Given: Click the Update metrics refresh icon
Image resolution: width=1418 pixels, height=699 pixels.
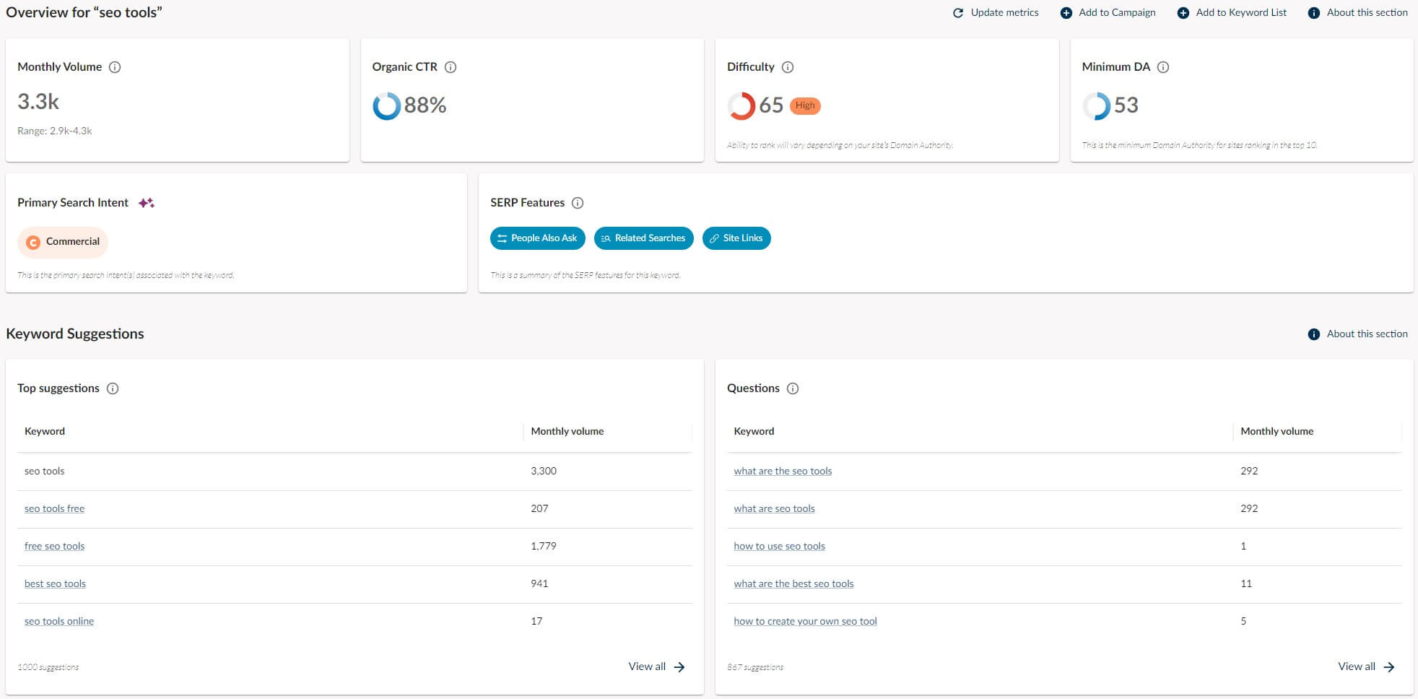Looking at the screenshot, I should (957, 12).
